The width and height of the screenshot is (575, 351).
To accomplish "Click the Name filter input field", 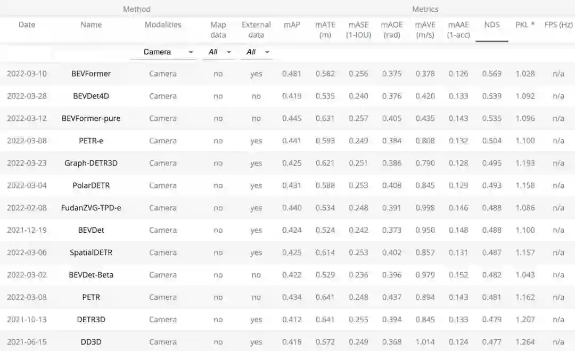I will point(91,53).
